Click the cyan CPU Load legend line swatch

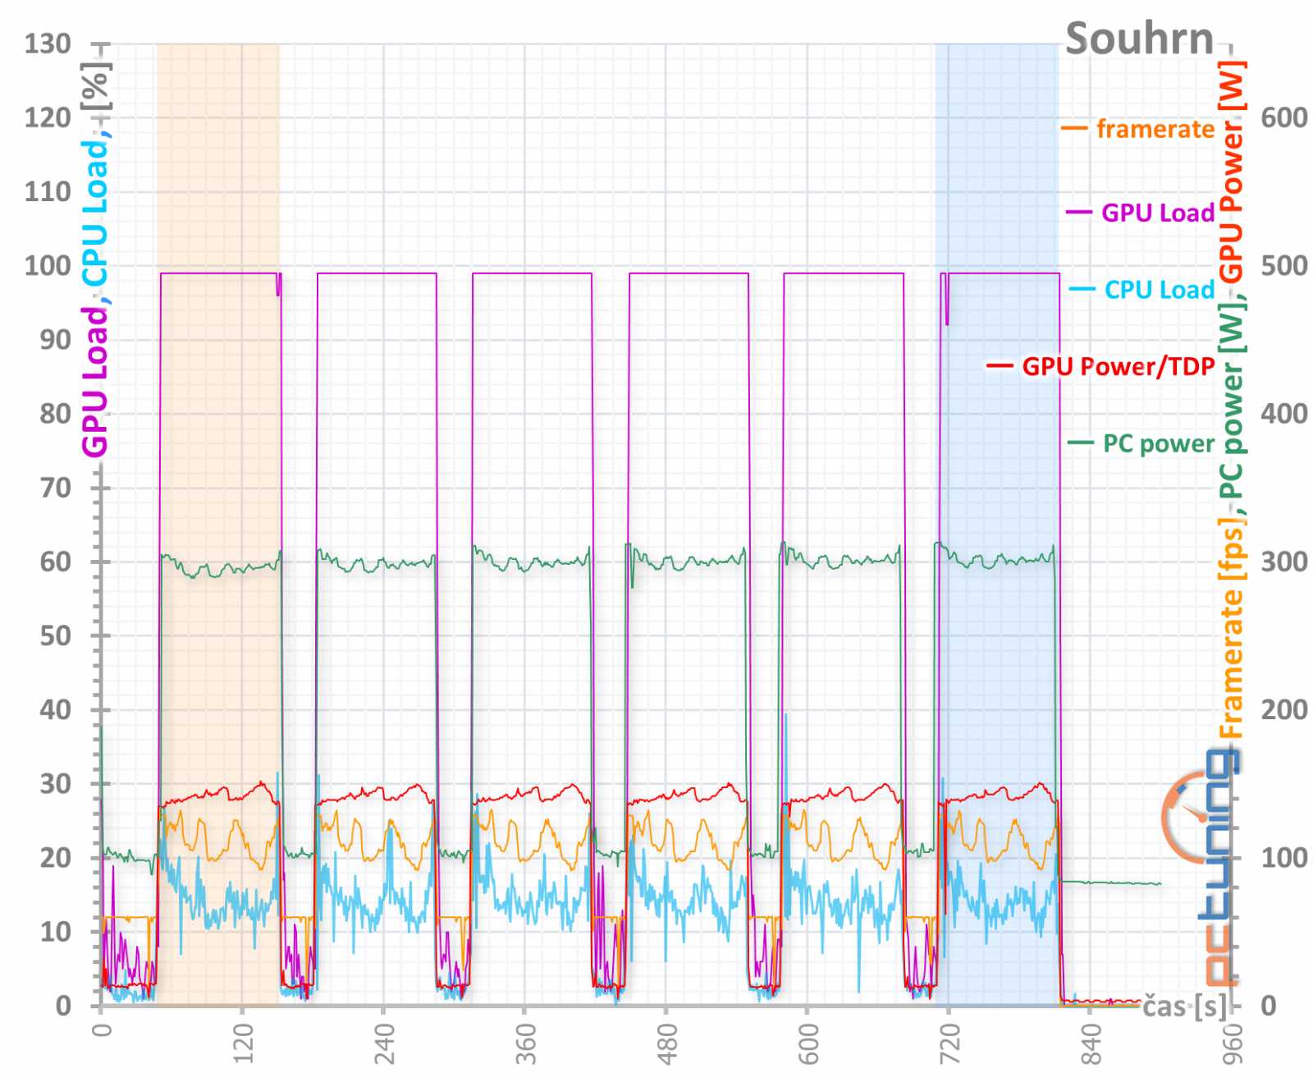(x=1082, y=289)
